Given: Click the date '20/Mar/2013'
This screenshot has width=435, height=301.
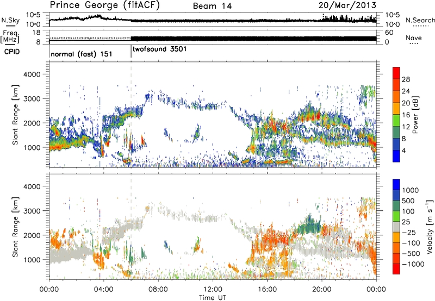Looking at the screenshot, I should tap(347, 5).
